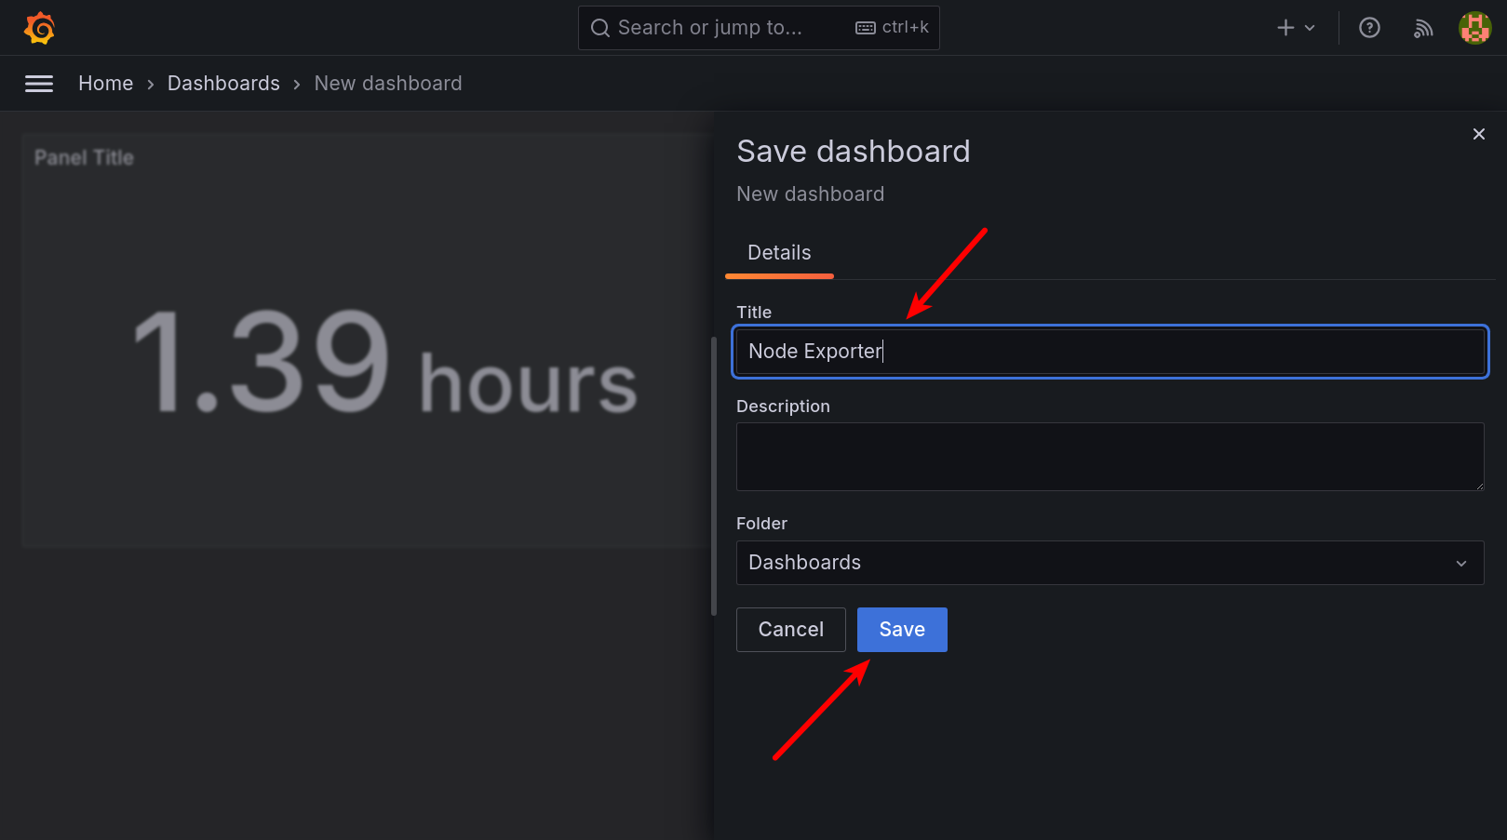
Task: Click the drawer's vertical scrollbar
Action: [x=714, y=476]
